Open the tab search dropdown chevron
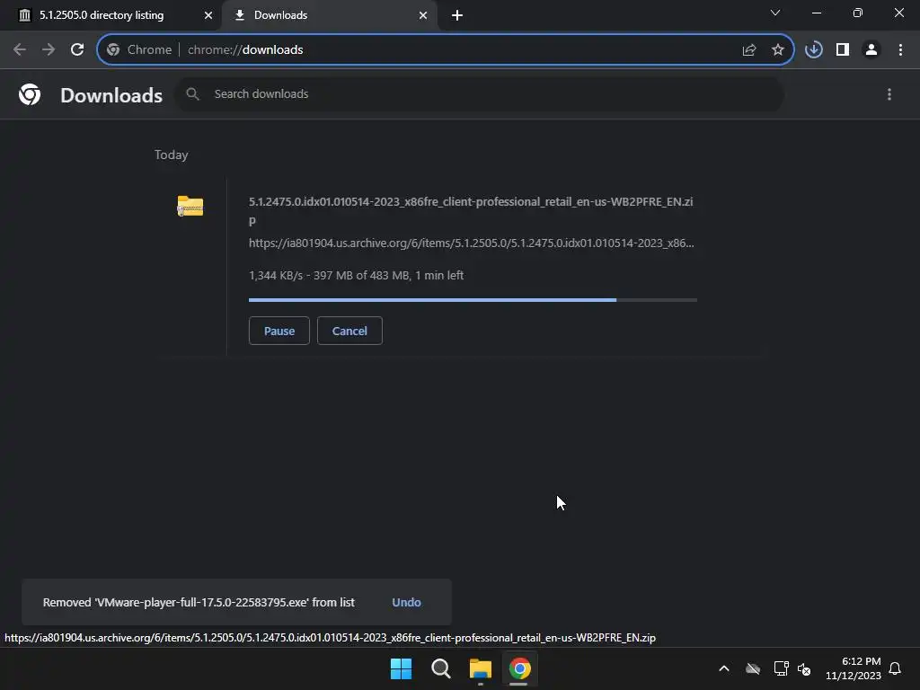This screenshot has width=920, height=690. (775, 13)
